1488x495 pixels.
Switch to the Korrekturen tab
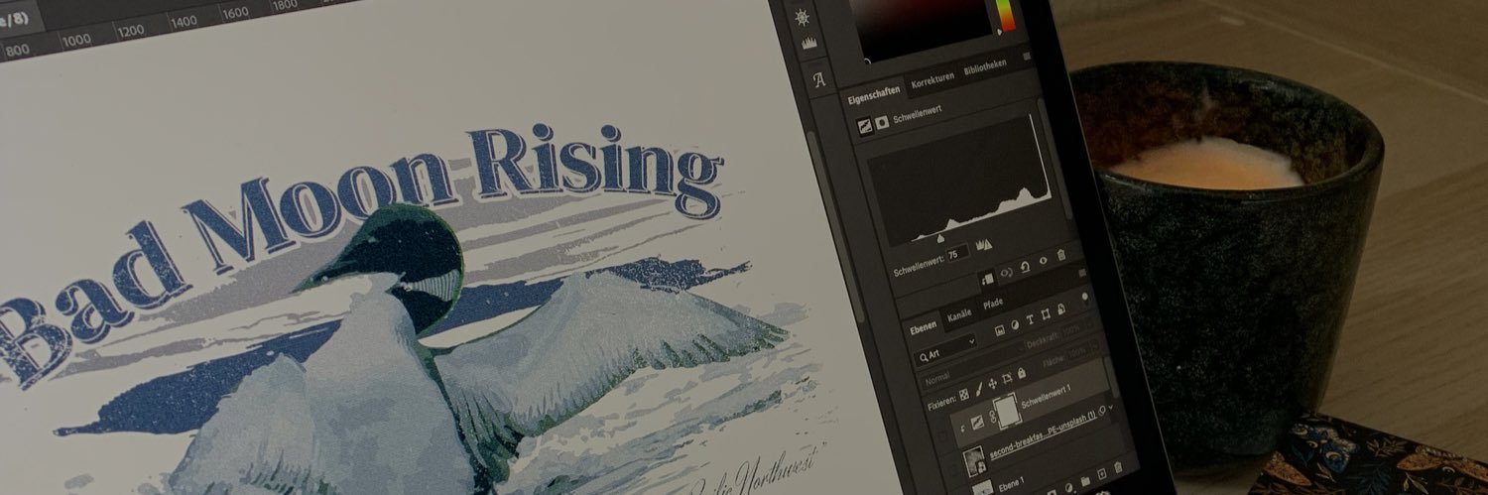[932, 79]
